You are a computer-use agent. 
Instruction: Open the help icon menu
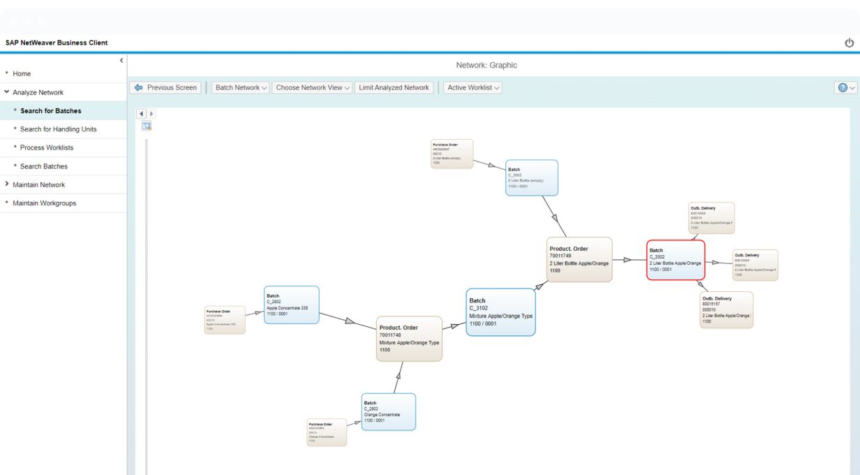point(846,88)
